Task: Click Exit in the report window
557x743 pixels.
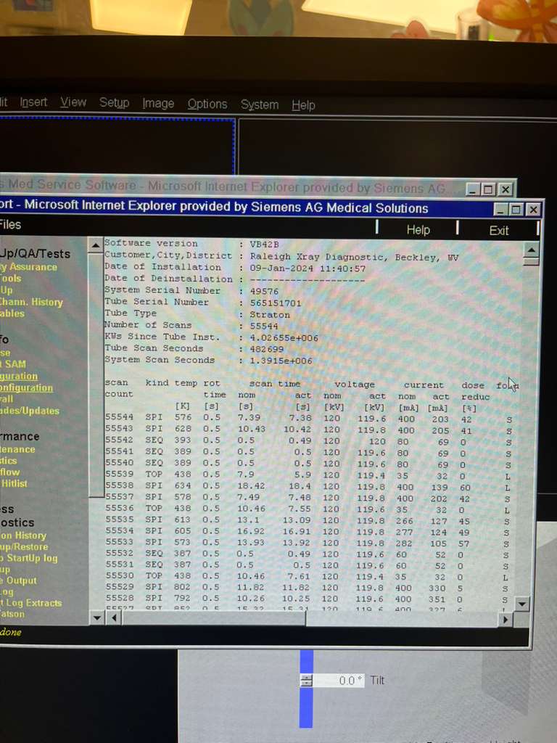Action: 499,231
